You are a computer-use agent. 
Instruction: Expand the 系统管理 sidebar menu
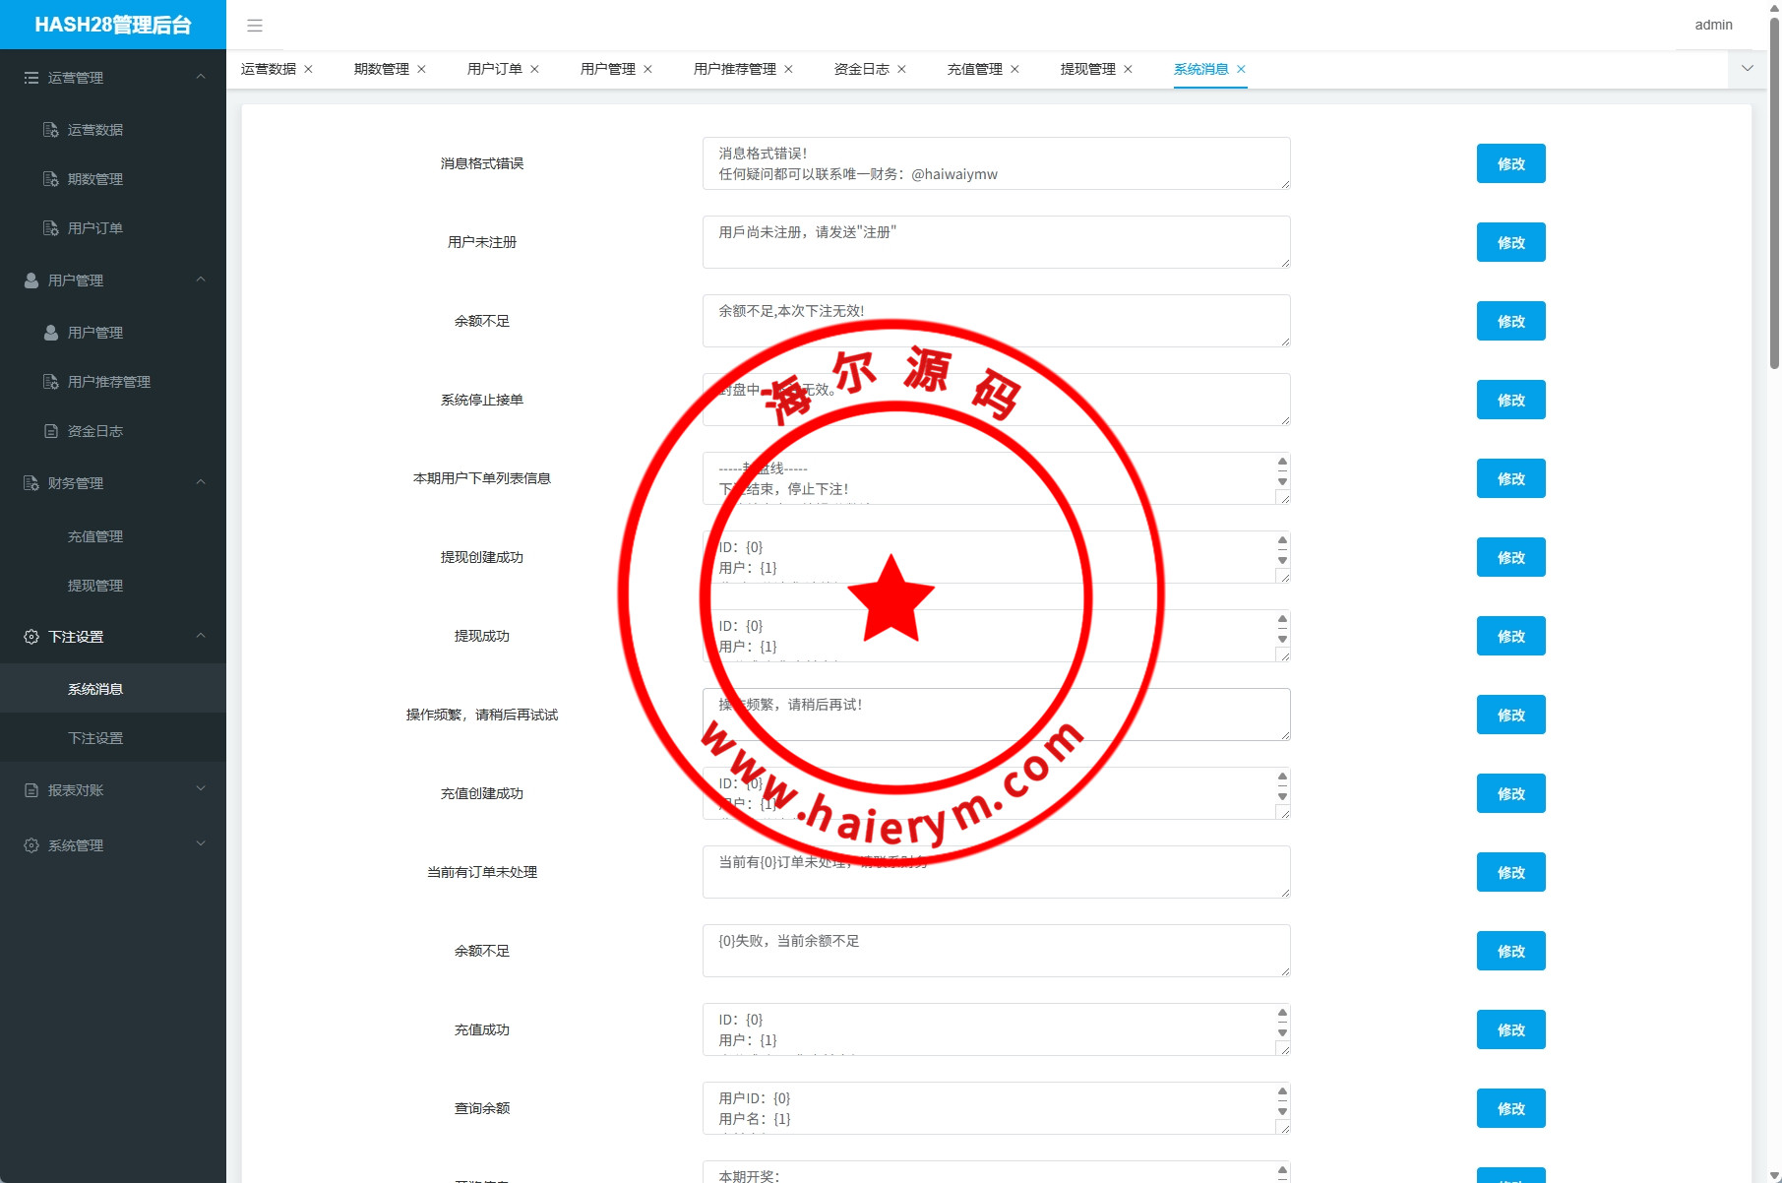201,844
